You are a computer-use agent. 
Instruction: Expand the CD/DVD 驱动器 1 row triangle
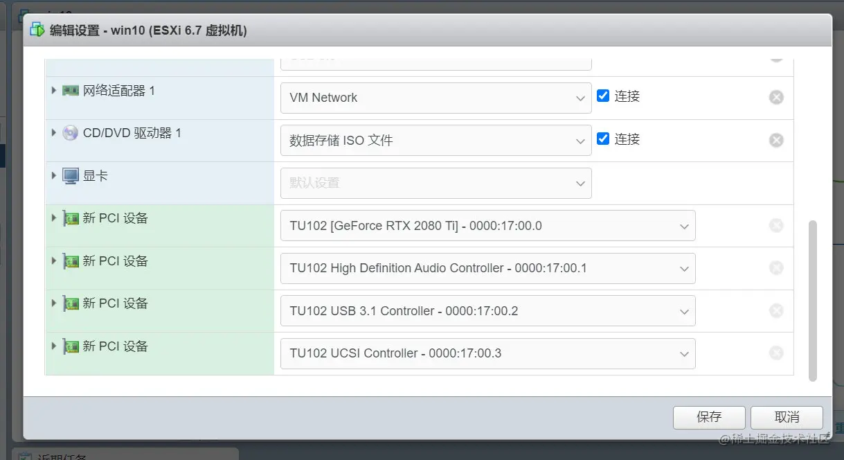(54, 132)
